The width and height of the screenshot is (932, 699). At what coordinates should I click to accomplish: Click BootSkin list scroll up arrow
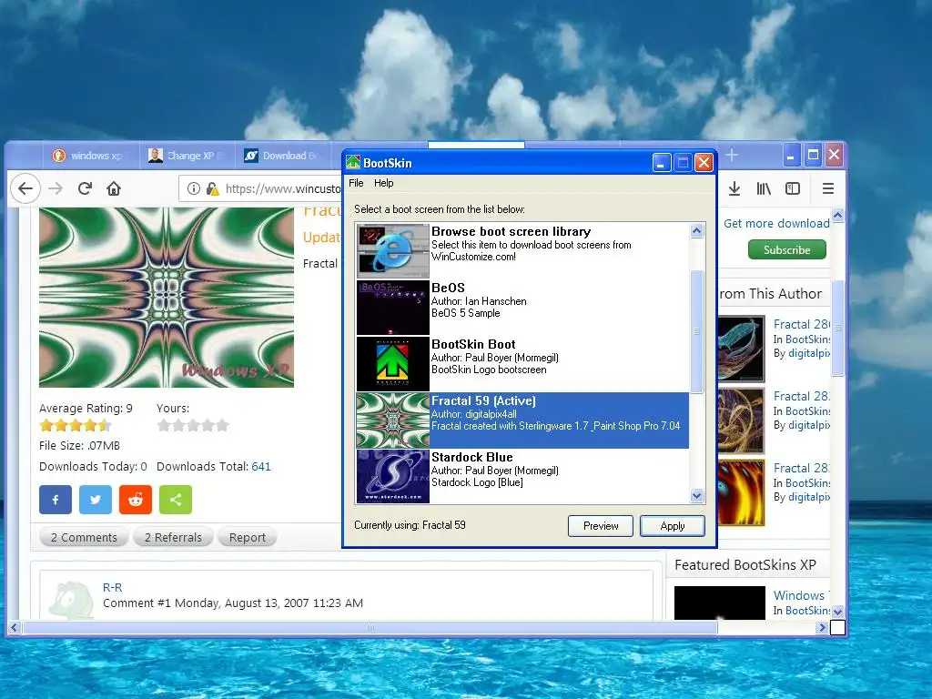pos(696,231)
